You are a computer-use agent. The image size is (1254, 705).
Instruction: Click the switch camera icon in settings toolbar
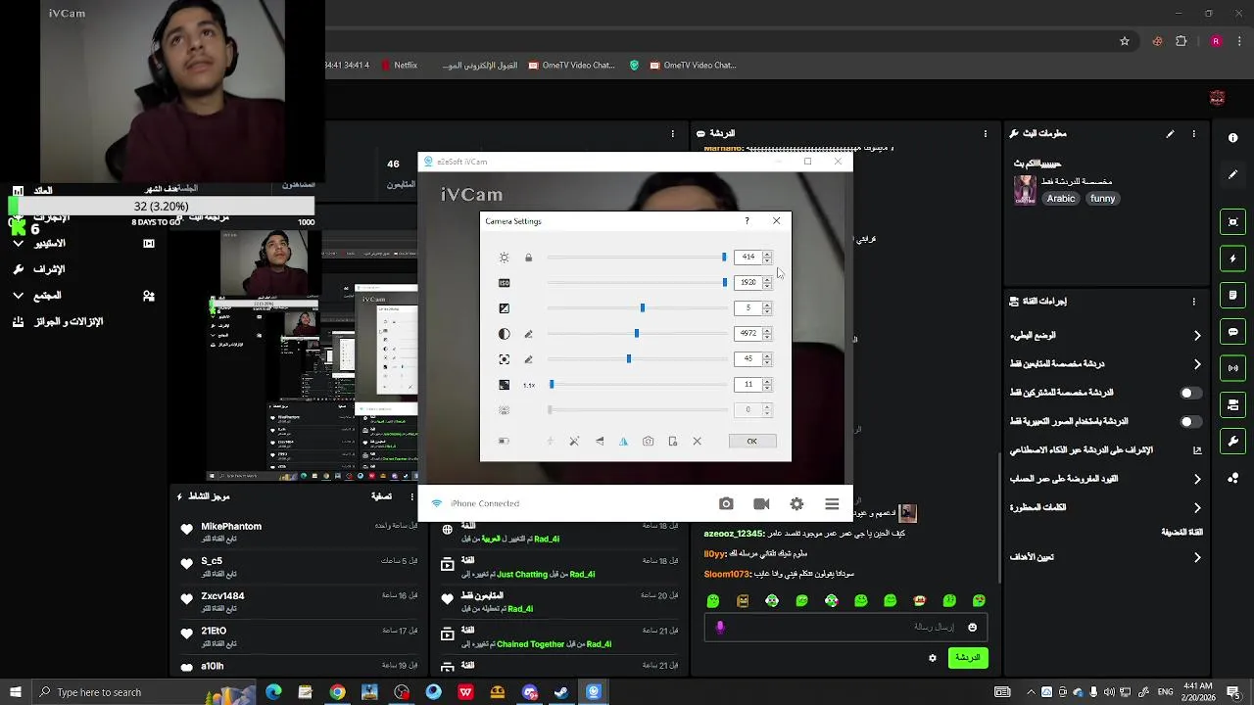pyautogui.click(x=648, y=442)
